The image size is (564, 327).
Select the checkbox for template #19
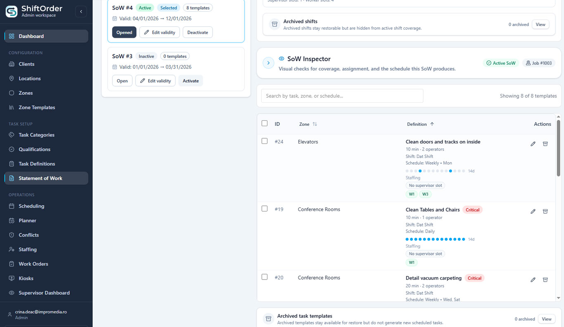[265, 209]
